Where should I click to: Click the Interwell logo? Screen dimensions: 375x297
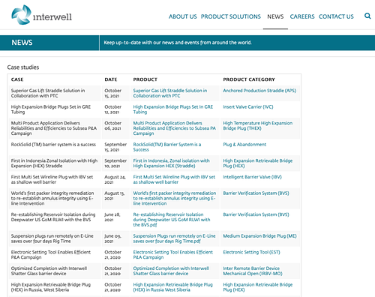coord(42,15)
